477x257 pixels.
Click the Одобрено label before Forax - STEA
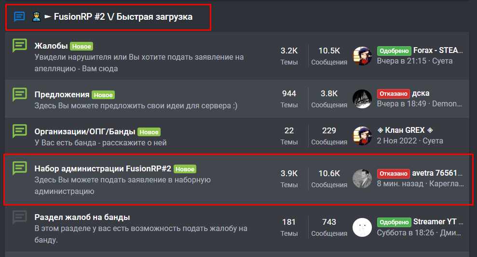click(394, 51)
